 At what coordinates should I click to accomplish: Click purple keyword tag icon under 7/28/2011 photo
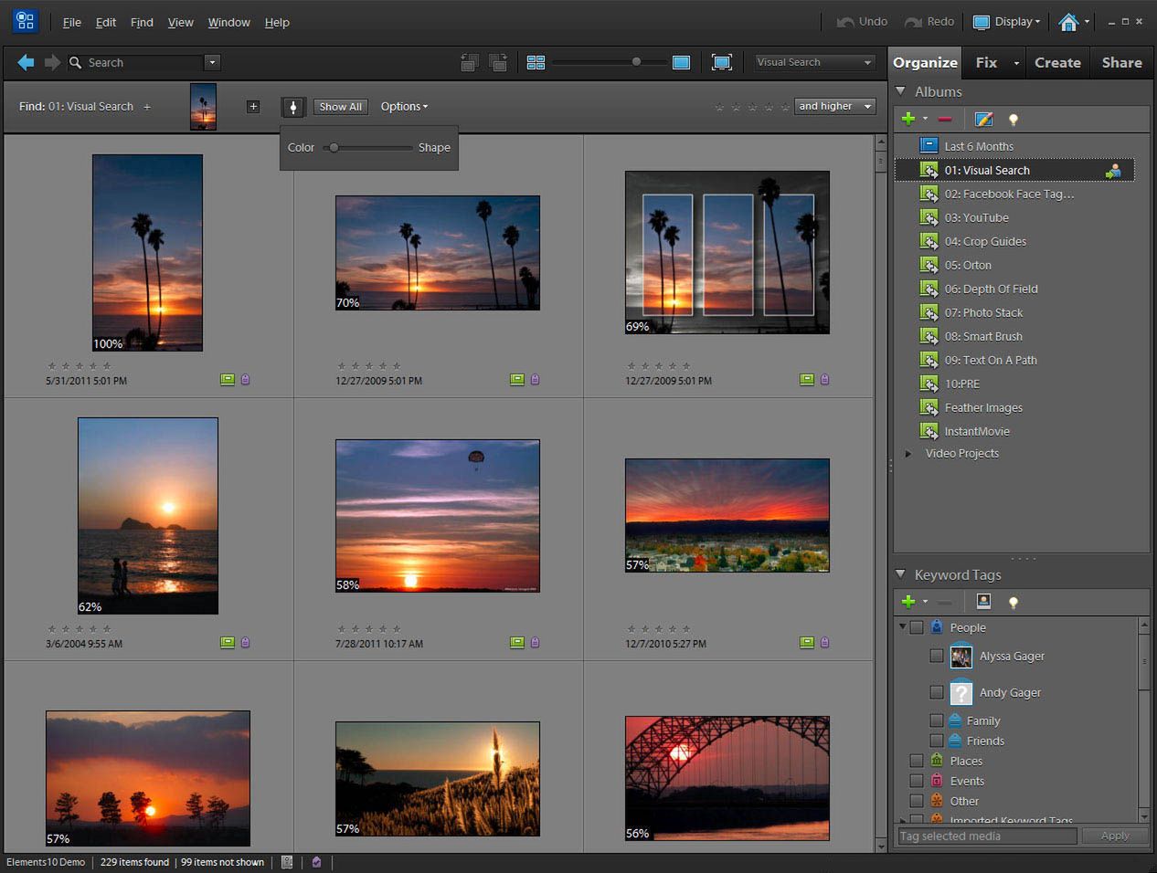click(535, 642)
